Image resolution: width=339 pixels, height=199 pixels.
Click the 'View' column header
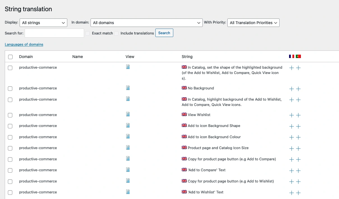(x=130, y=57)
